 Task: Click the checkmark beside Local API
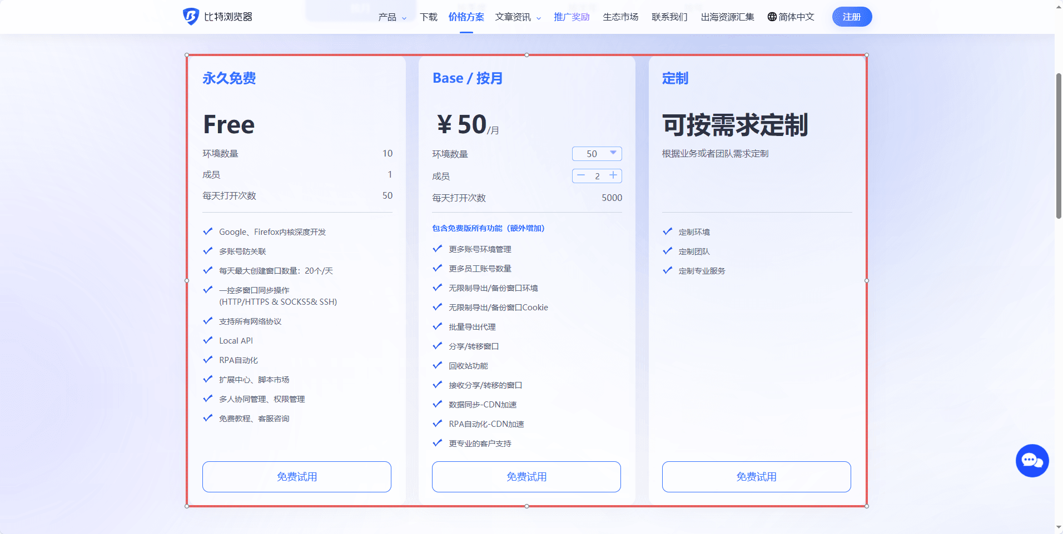[208, 340]
